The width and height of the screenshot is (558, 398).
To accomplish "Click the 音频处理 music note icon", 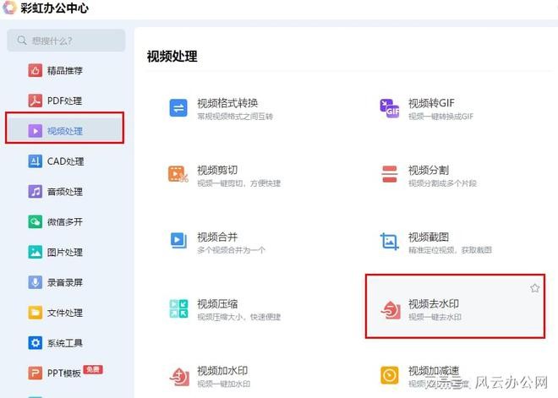I will 35,191.
